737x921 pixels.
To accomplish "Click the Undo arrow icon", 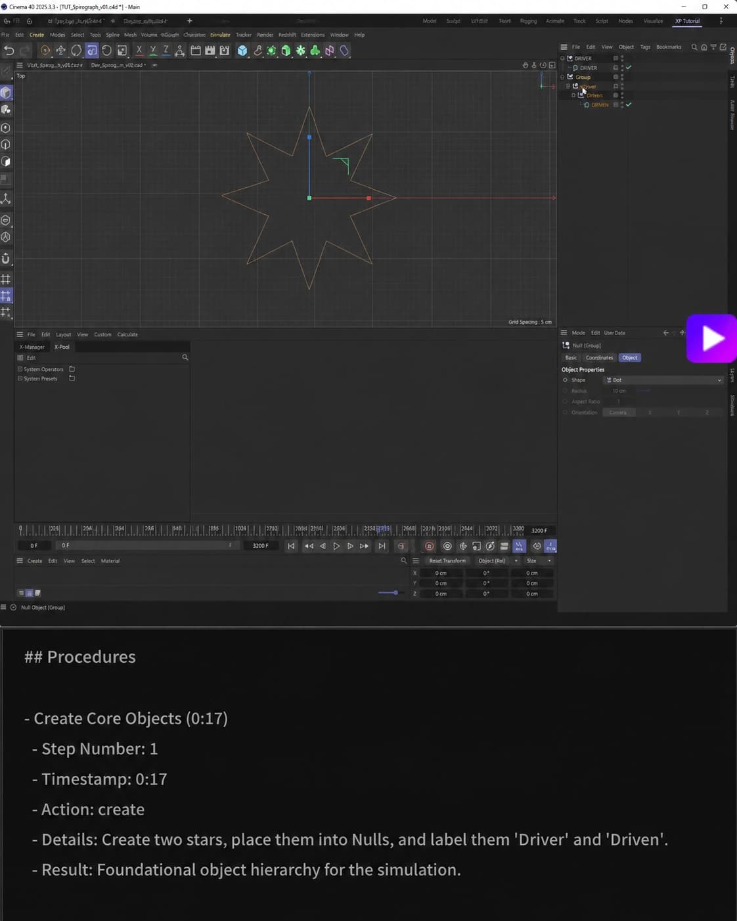I will pyautogui.click(x=9, y=51).
